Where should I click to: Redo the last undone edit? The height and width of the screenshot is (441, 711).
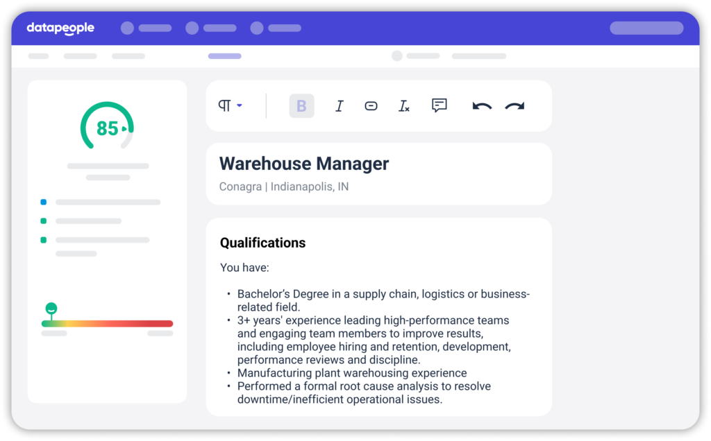(x=515, y=106)
